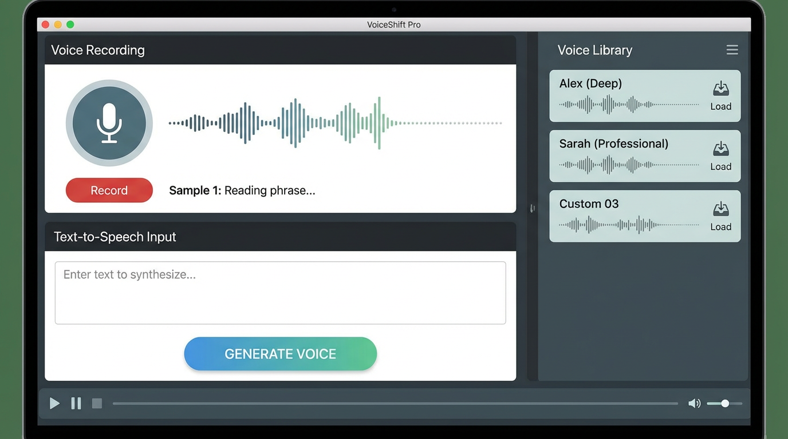Image resolution: width=788 pixels, height=439 pixels.
Task: Click the volume slider knob
Action: (725, 404)
